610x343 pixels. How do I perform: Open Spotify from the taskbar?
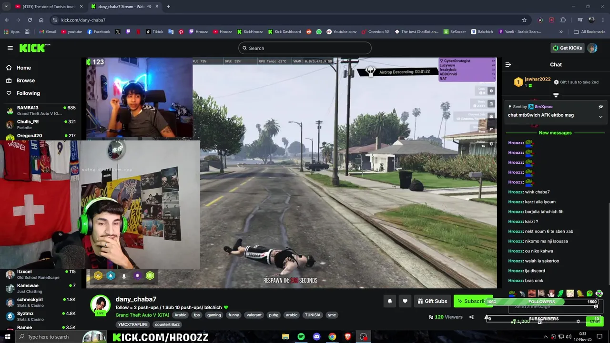click(301, 337)
